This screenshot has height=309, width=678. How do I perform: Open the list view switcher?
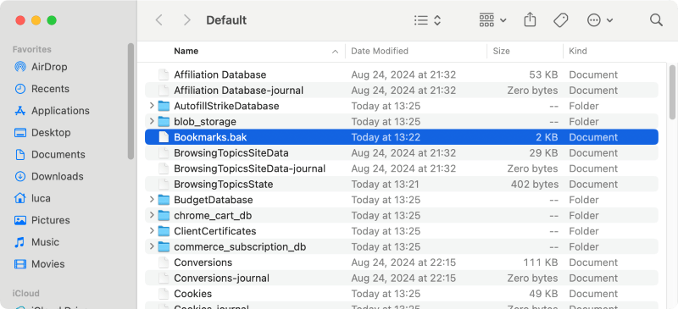click(427, 20)
